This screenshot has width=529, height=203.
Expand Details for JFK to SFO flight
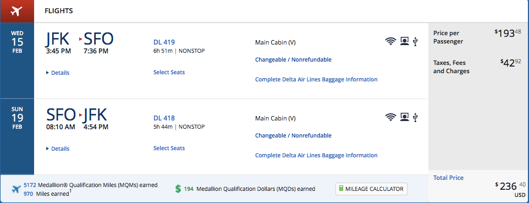[x=58, y=73]
